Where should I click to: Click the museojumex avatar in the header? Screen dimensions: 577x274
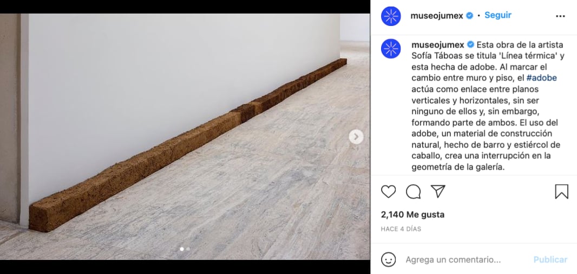click(x=391, y=16)
